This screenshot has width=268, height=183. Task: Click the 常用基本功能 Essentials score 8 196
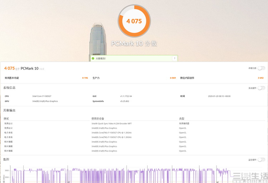[x=85, y=78]
